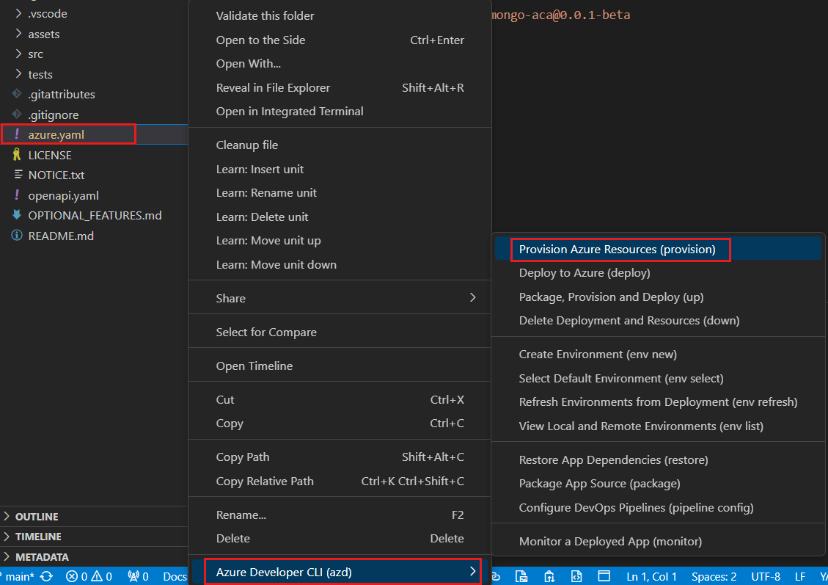This screenshot has height=585, width=828.
Task: Open the Share submenu
Action: [x=340, y=299]
